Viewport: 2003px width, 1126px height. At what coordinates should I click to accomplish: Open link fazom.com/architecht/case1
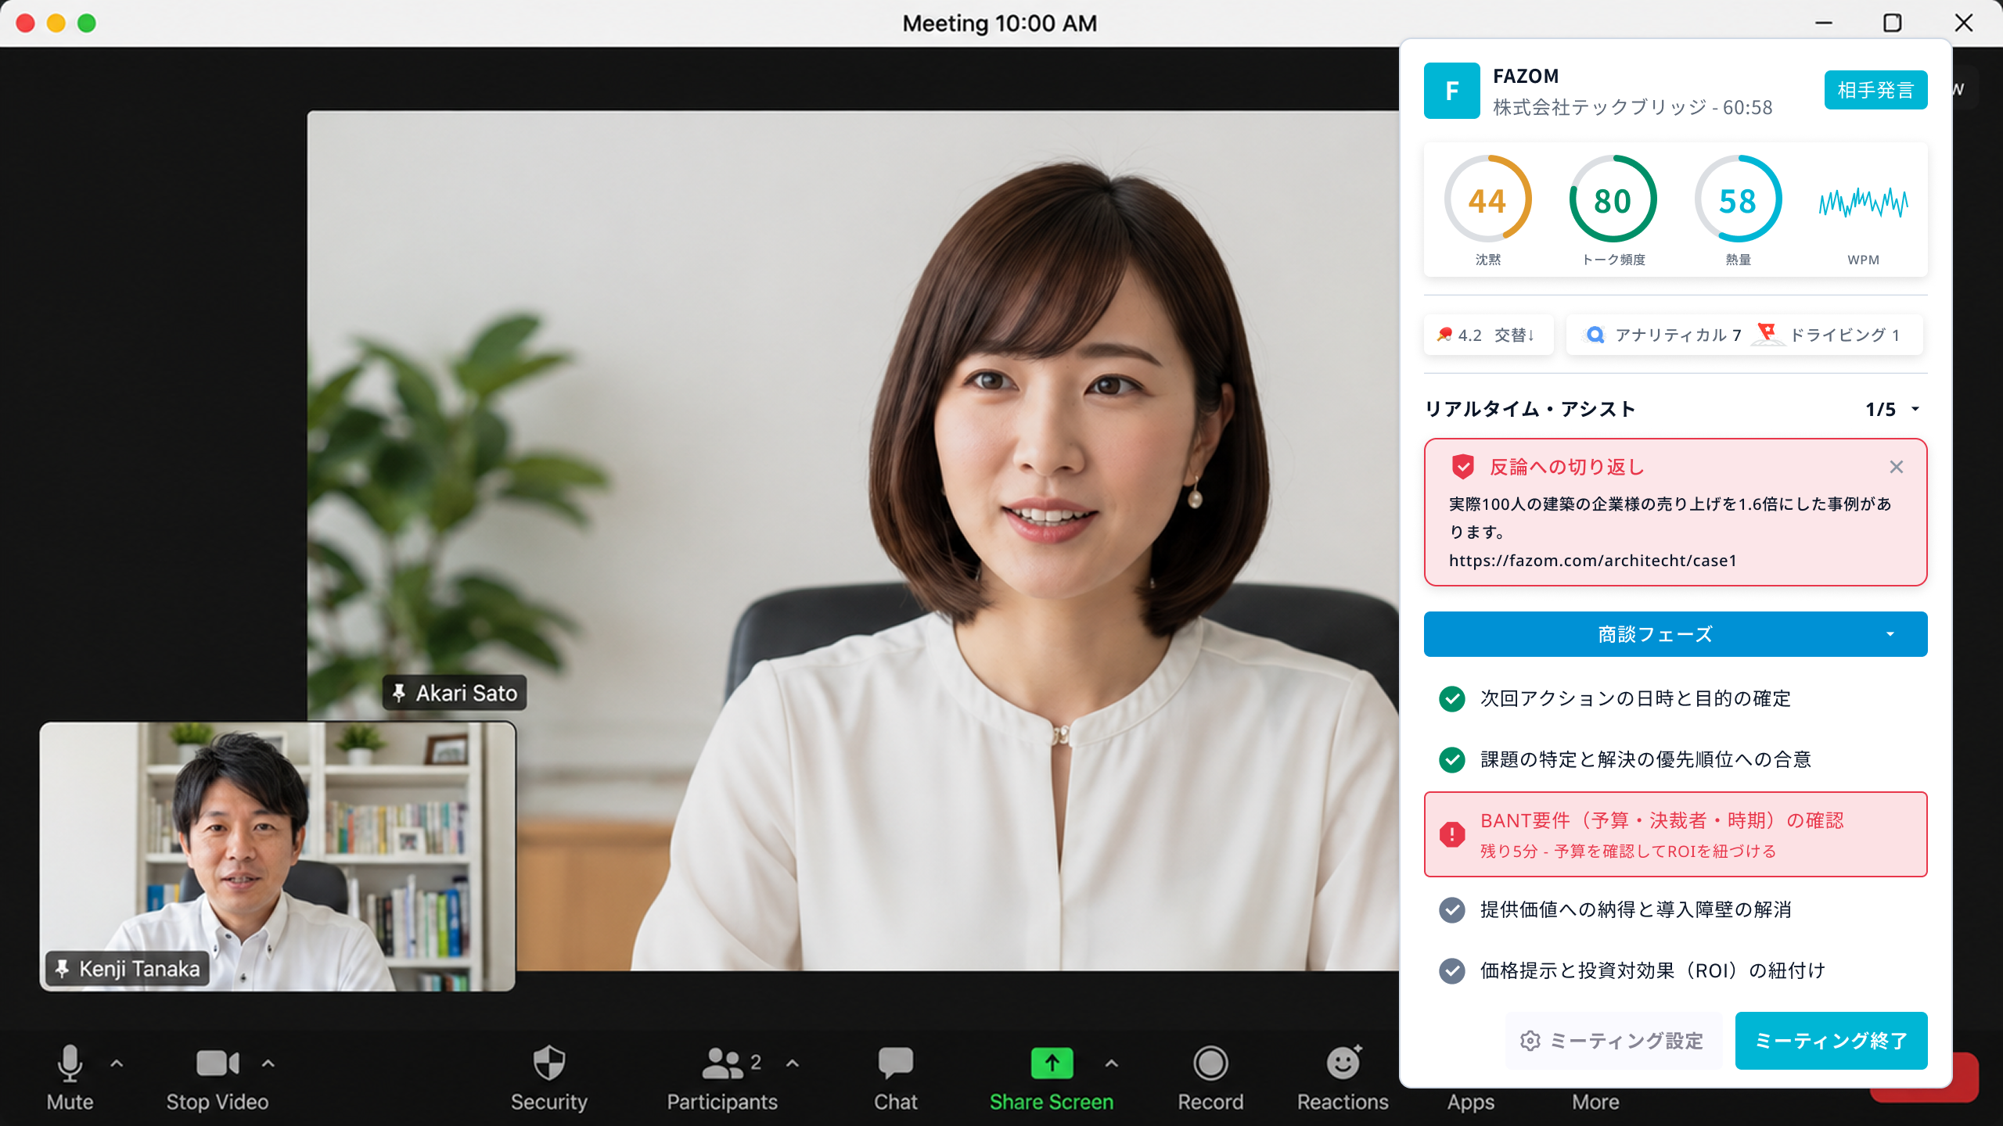click(x=1592, y=561)
